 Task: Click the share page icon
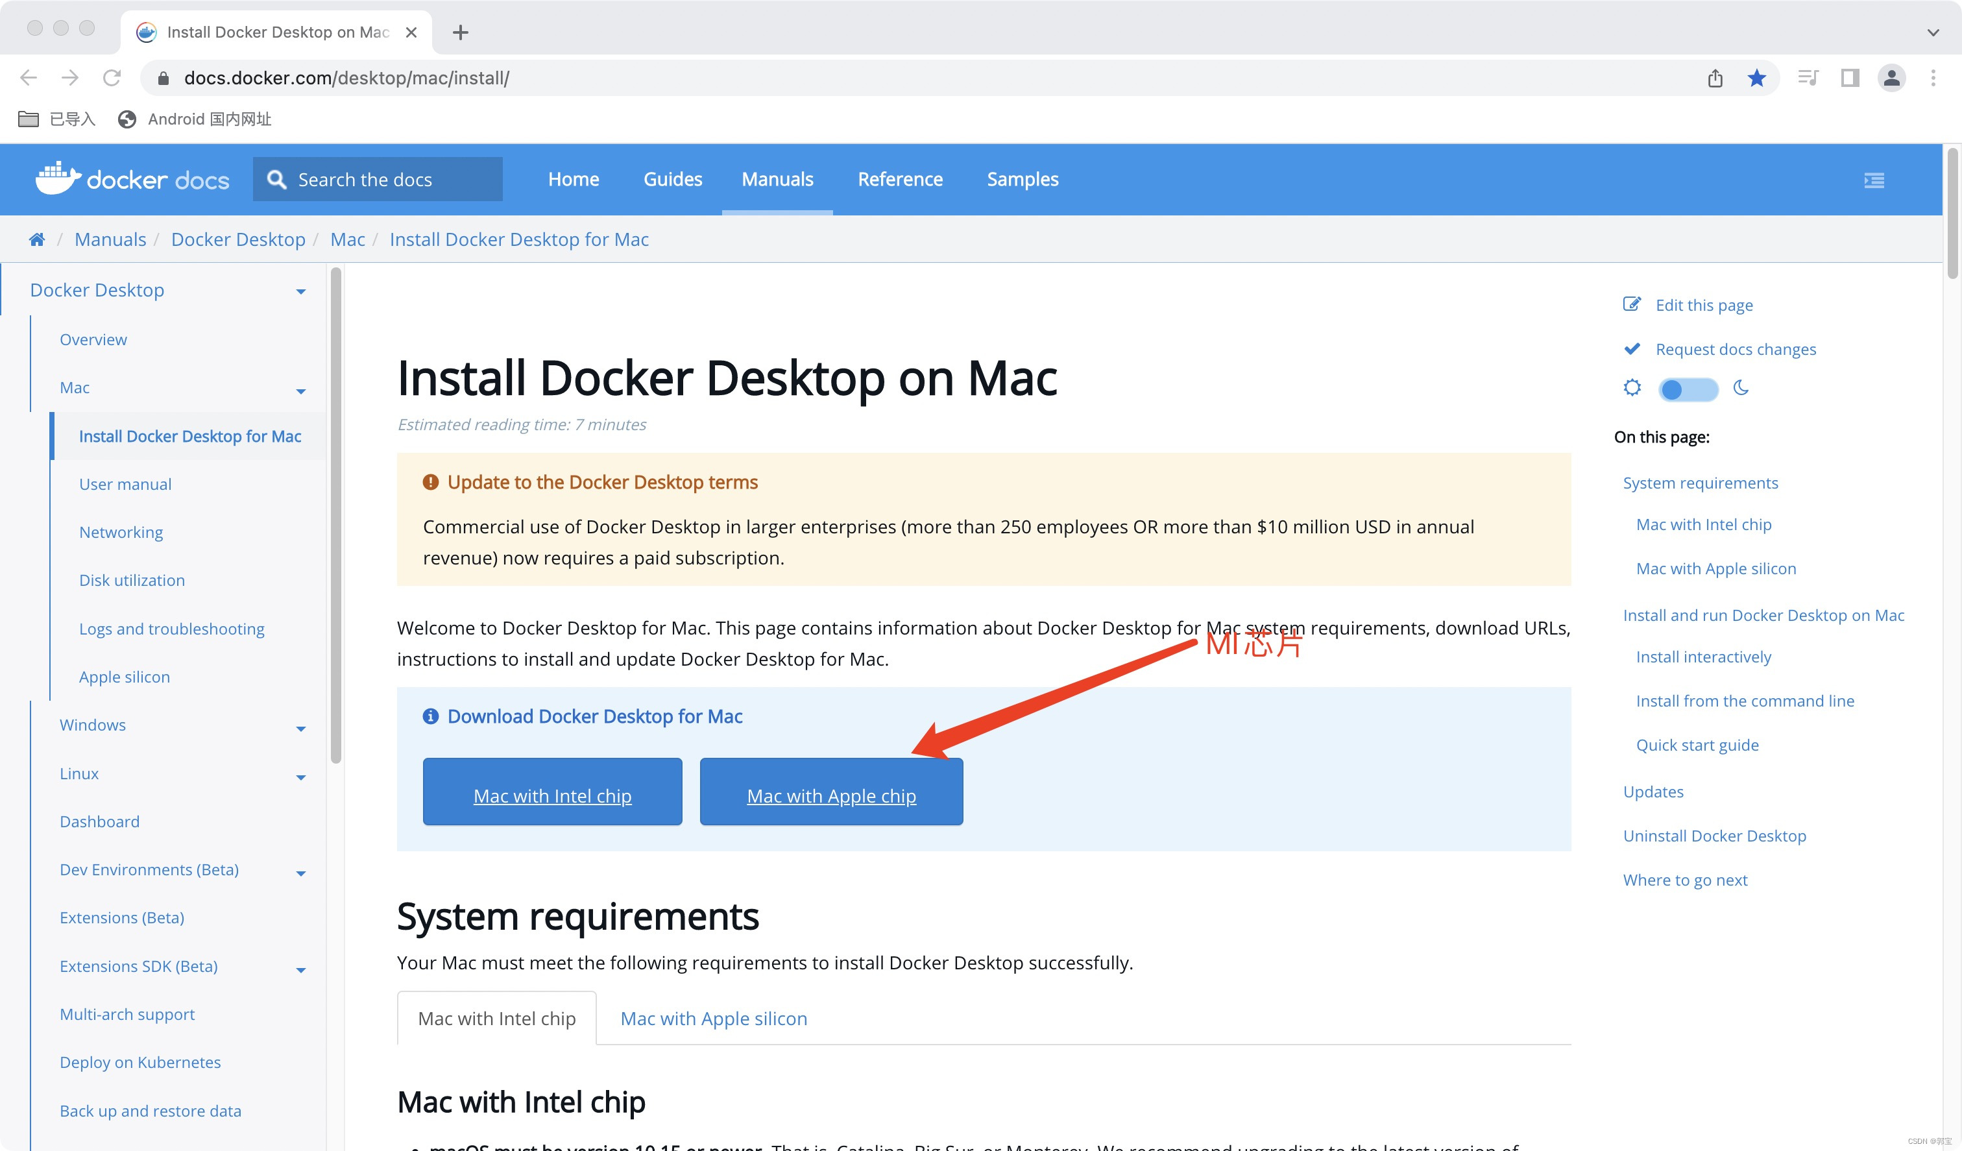[1715, 78]
